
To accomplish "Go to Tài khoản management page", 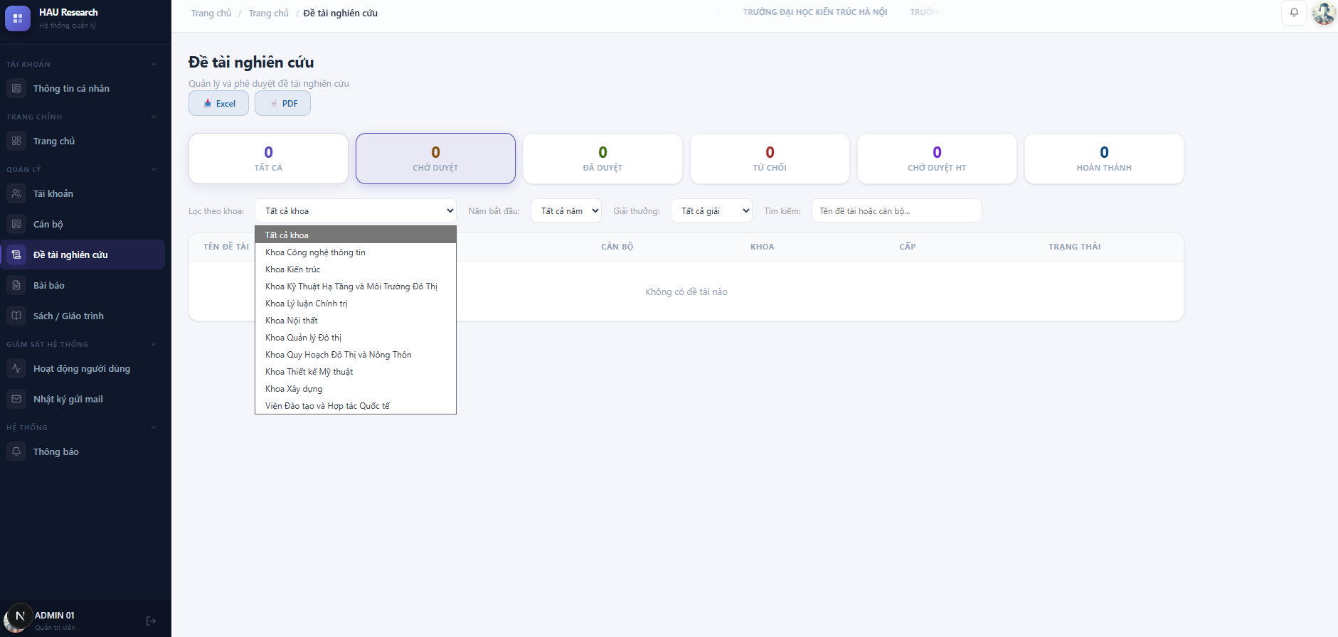I will pos(83,193).
